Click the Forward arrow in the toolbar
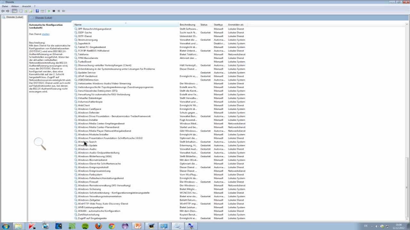This screenshot has width=410, height=230. pos(8,11)
